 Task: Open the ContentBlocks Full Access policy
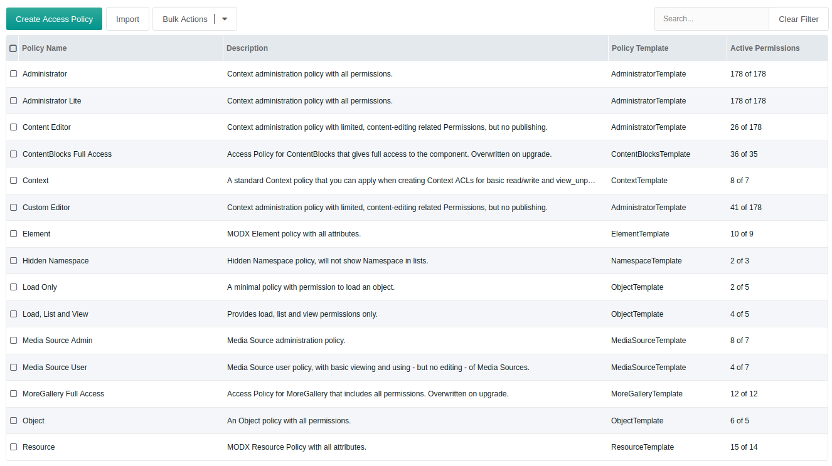click(x=67, y=154)
